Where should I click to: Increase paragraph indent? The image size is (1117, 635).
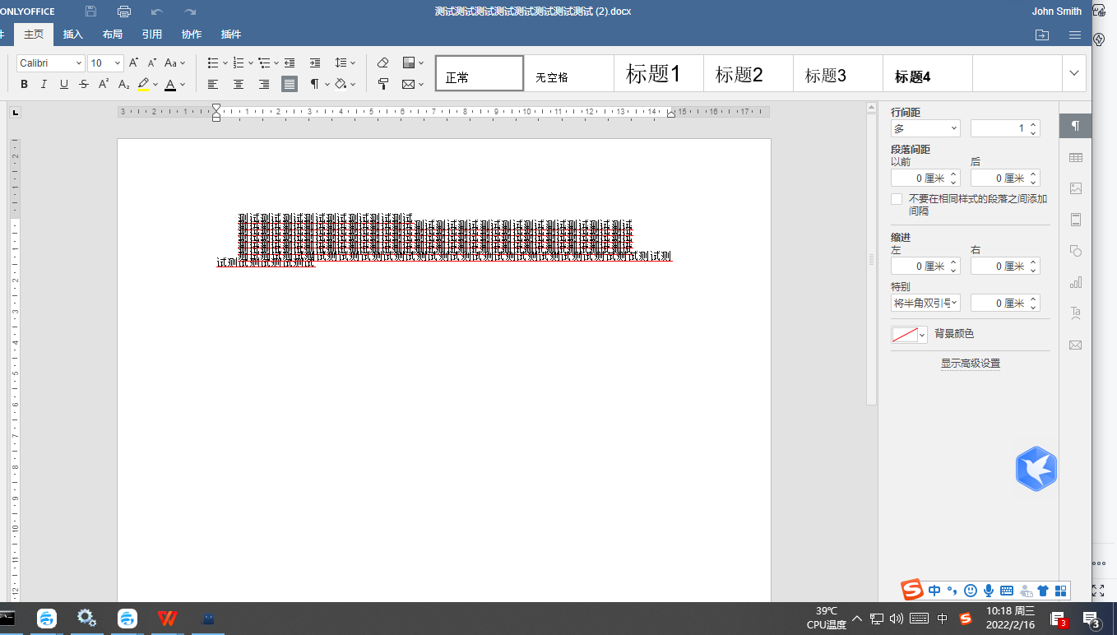click(x=315, y=63)
